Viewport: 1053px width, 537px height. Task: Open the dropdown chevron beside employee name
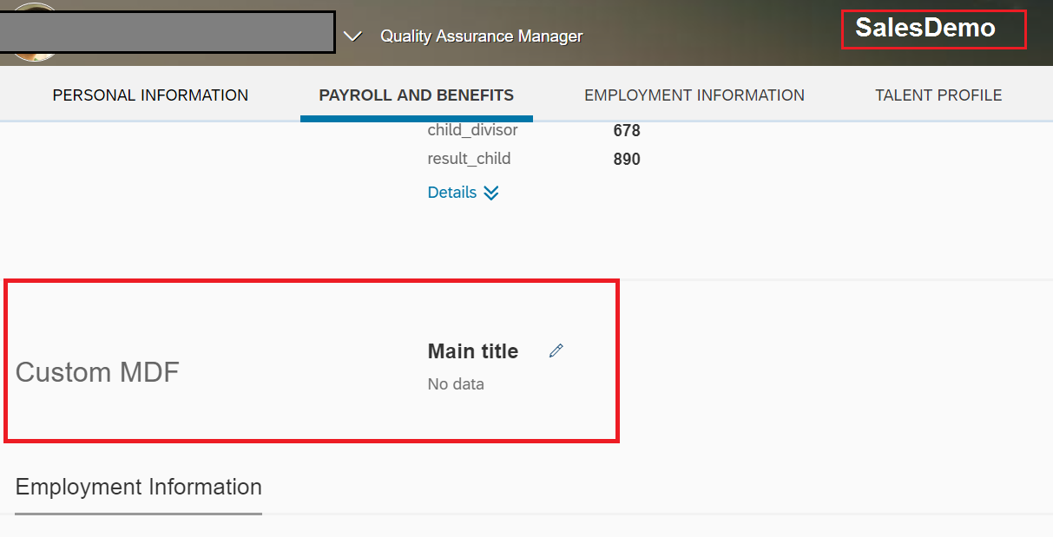click(x=352, y=36)
